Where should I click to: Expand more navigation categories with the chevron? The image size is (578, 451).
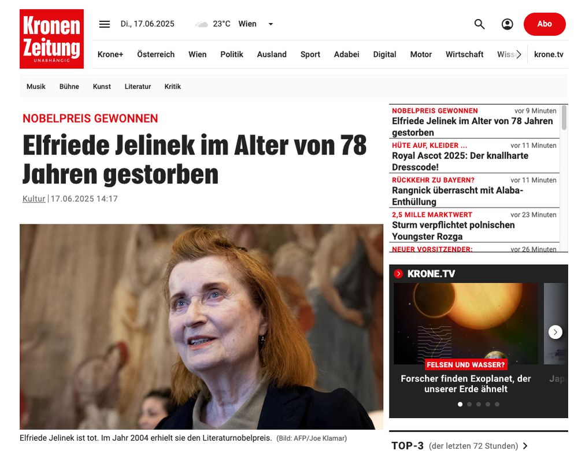click(518, 54)
